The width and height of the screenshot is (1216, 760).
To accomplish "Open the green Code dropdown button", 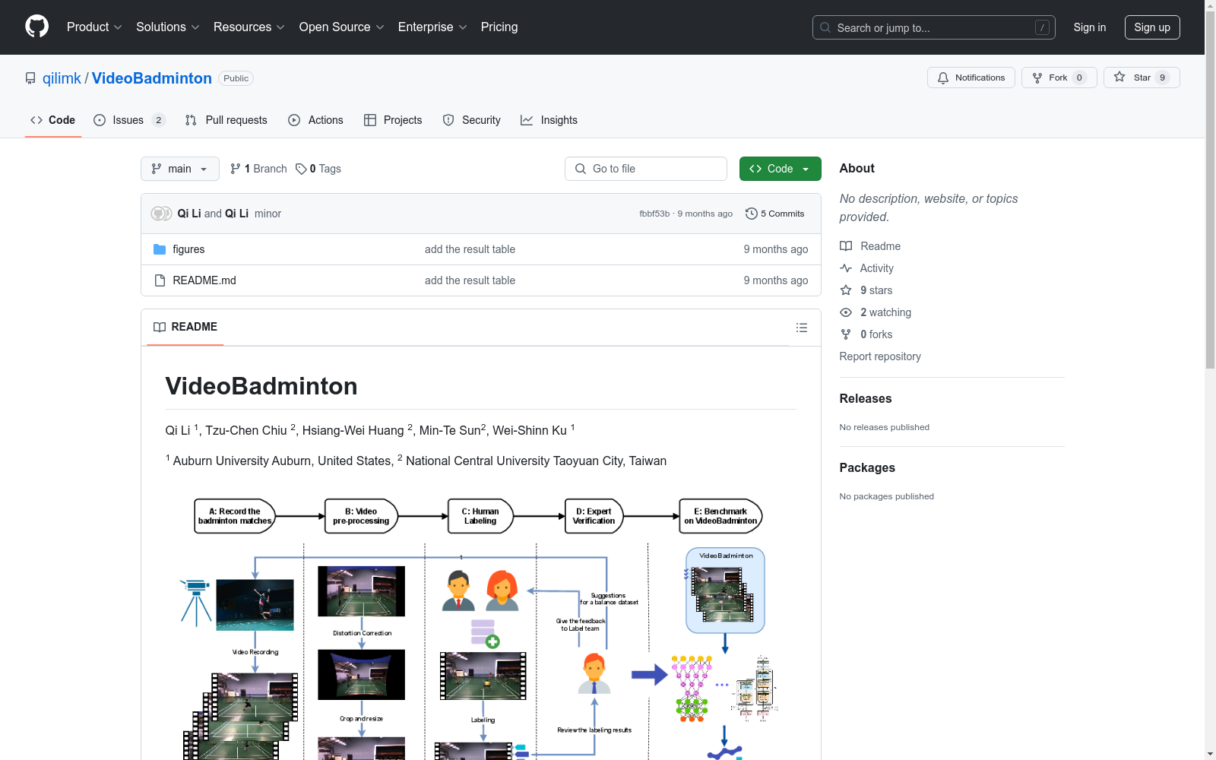I will click(780, 169).
